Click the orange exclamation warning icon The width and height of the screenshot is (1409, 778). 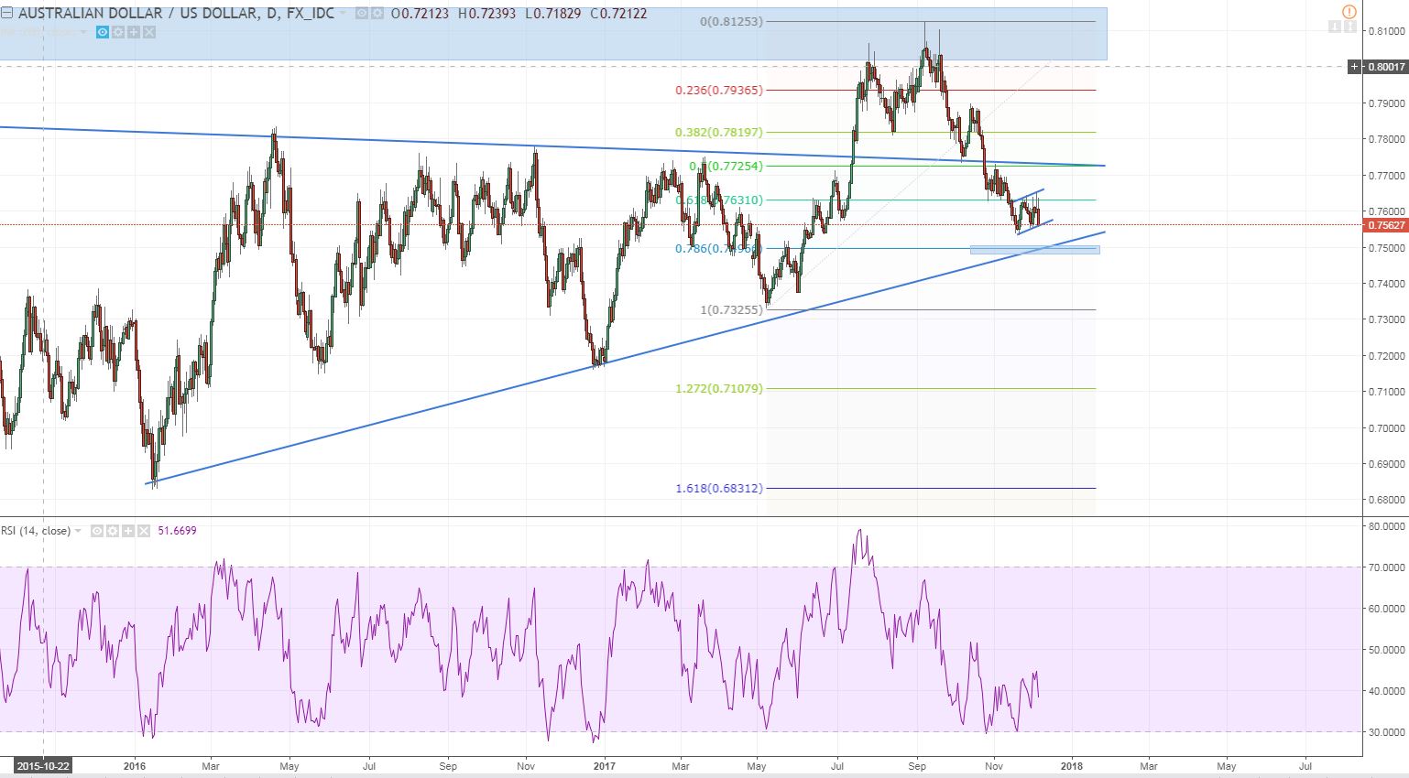coord(1349,12)
